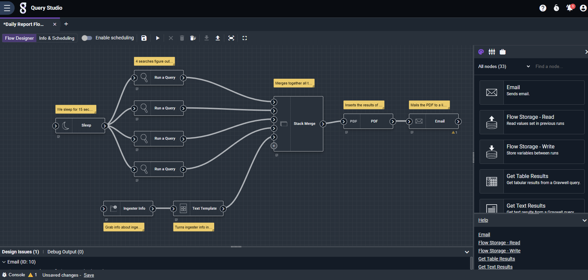Click the save flow icon

coord(144,38)
